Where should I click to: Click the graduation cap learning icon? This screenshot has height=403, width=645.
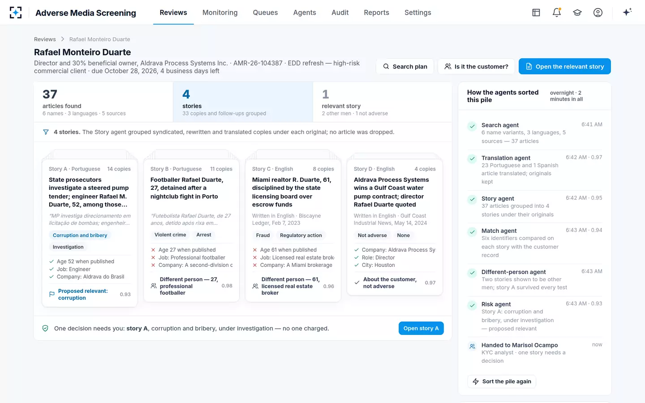(x=577, y=13)
